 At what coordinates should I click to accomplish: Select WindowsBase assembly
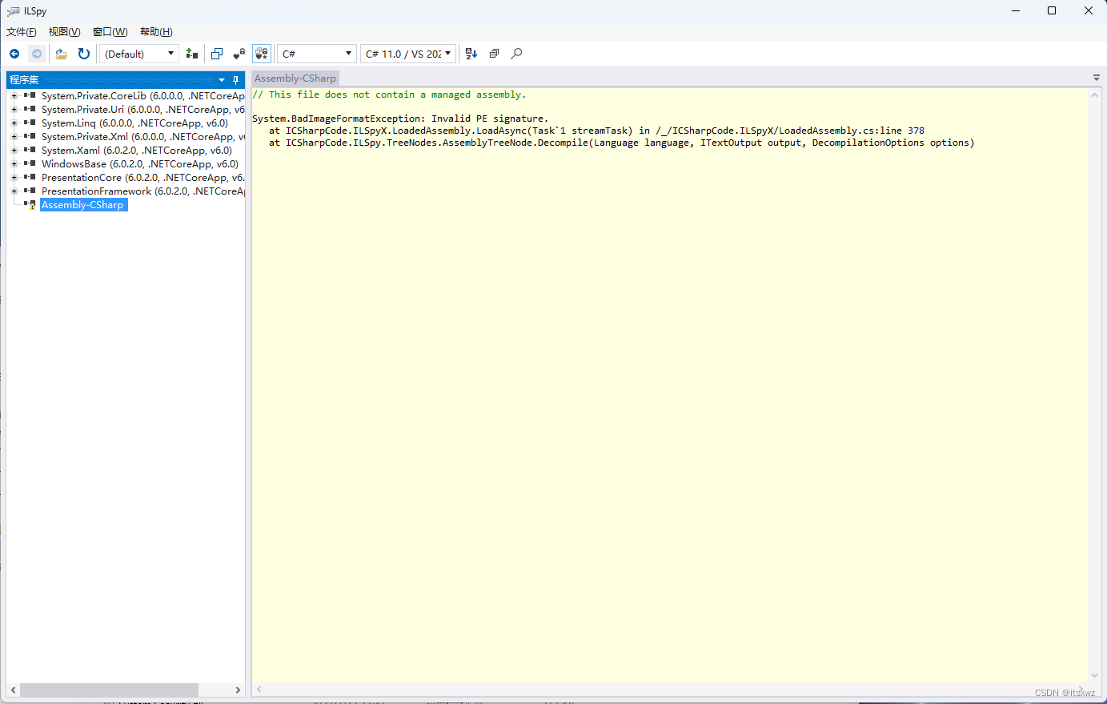click(140, 164)
